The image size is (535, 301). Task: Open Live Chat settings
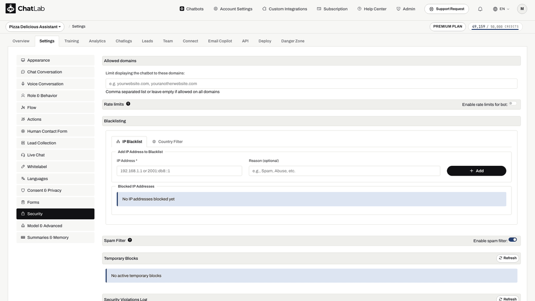click(55, 155)
